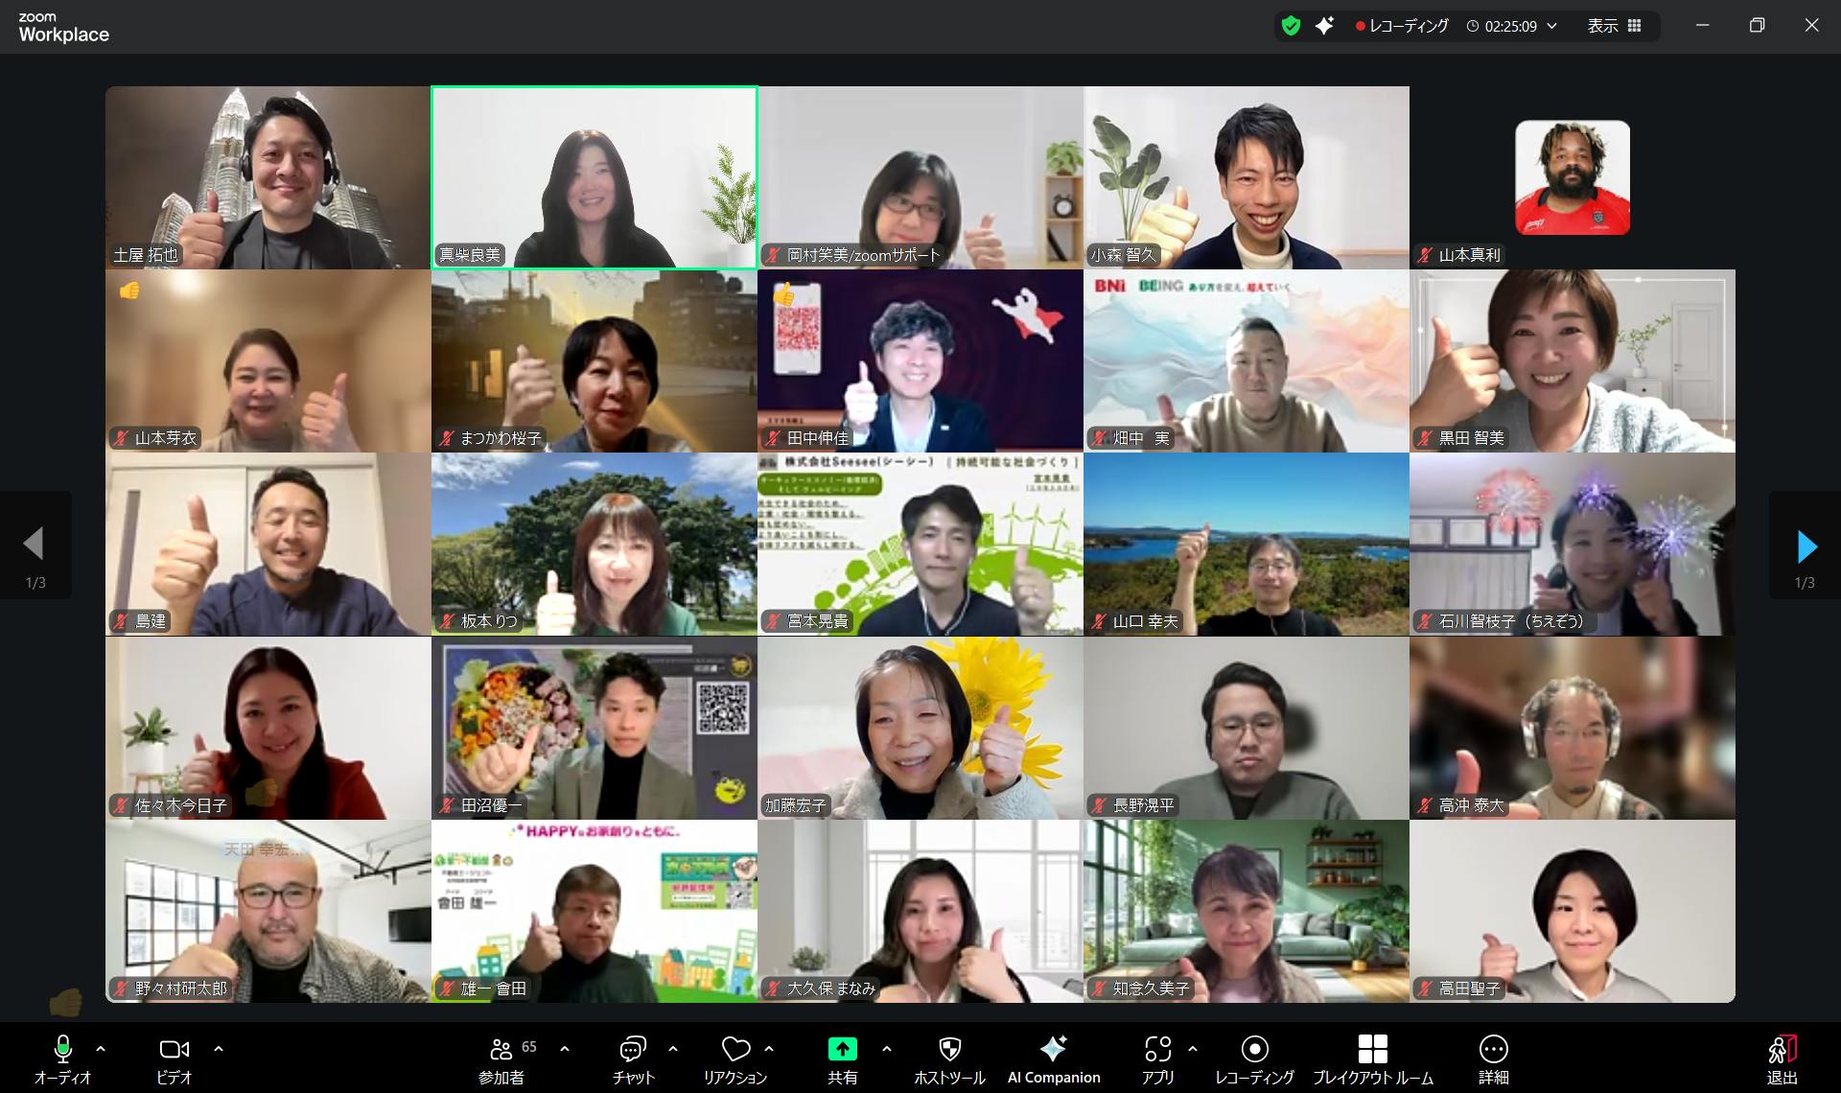Open ホストツール host tools
The width and height of the screenshot is (1841, 1093).
pos(949,1050)
